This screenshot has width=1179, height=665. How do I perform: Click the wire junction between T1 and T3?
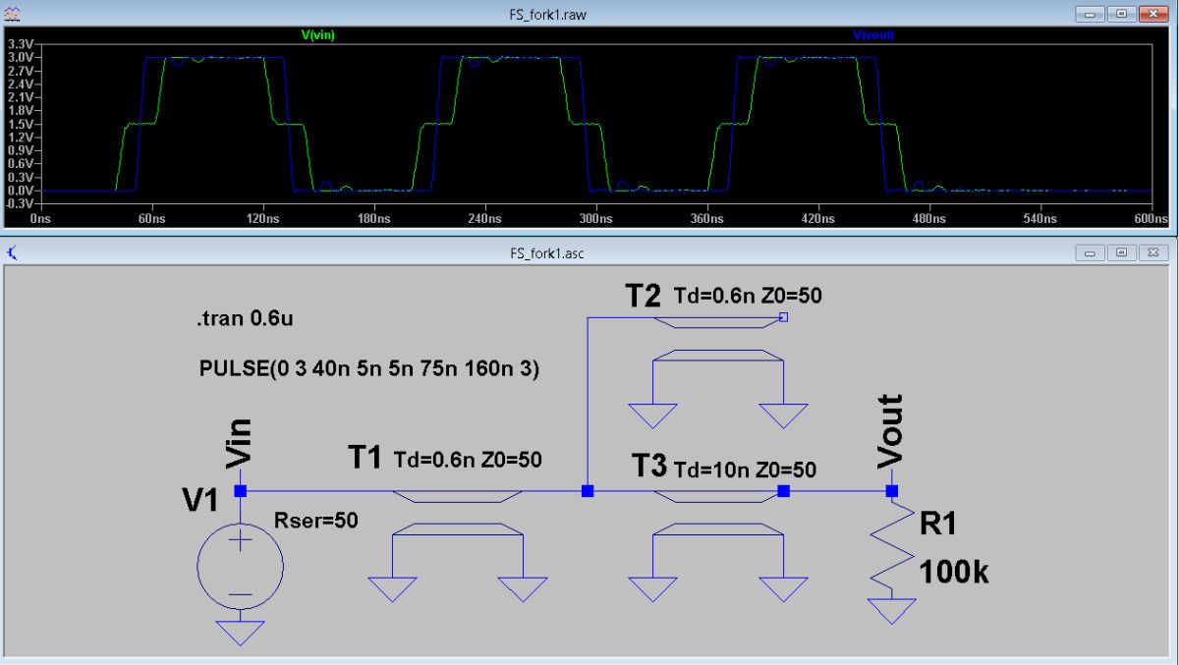tap(588, 490)
